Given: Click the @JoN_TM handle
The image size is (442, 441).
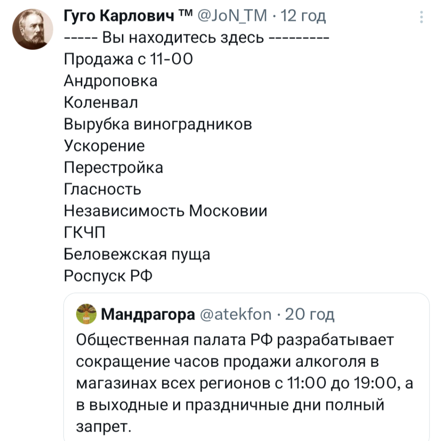Looking at the screenshot, I should 235,16.
